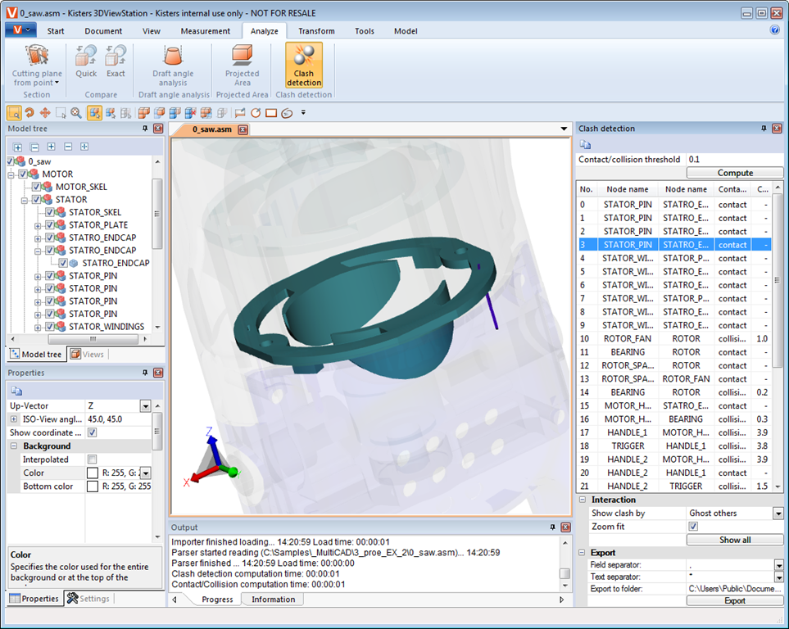This screenshot has height=629, width=789.
Task: Start Draft angle analysis
Action: [x=173, y=65]
